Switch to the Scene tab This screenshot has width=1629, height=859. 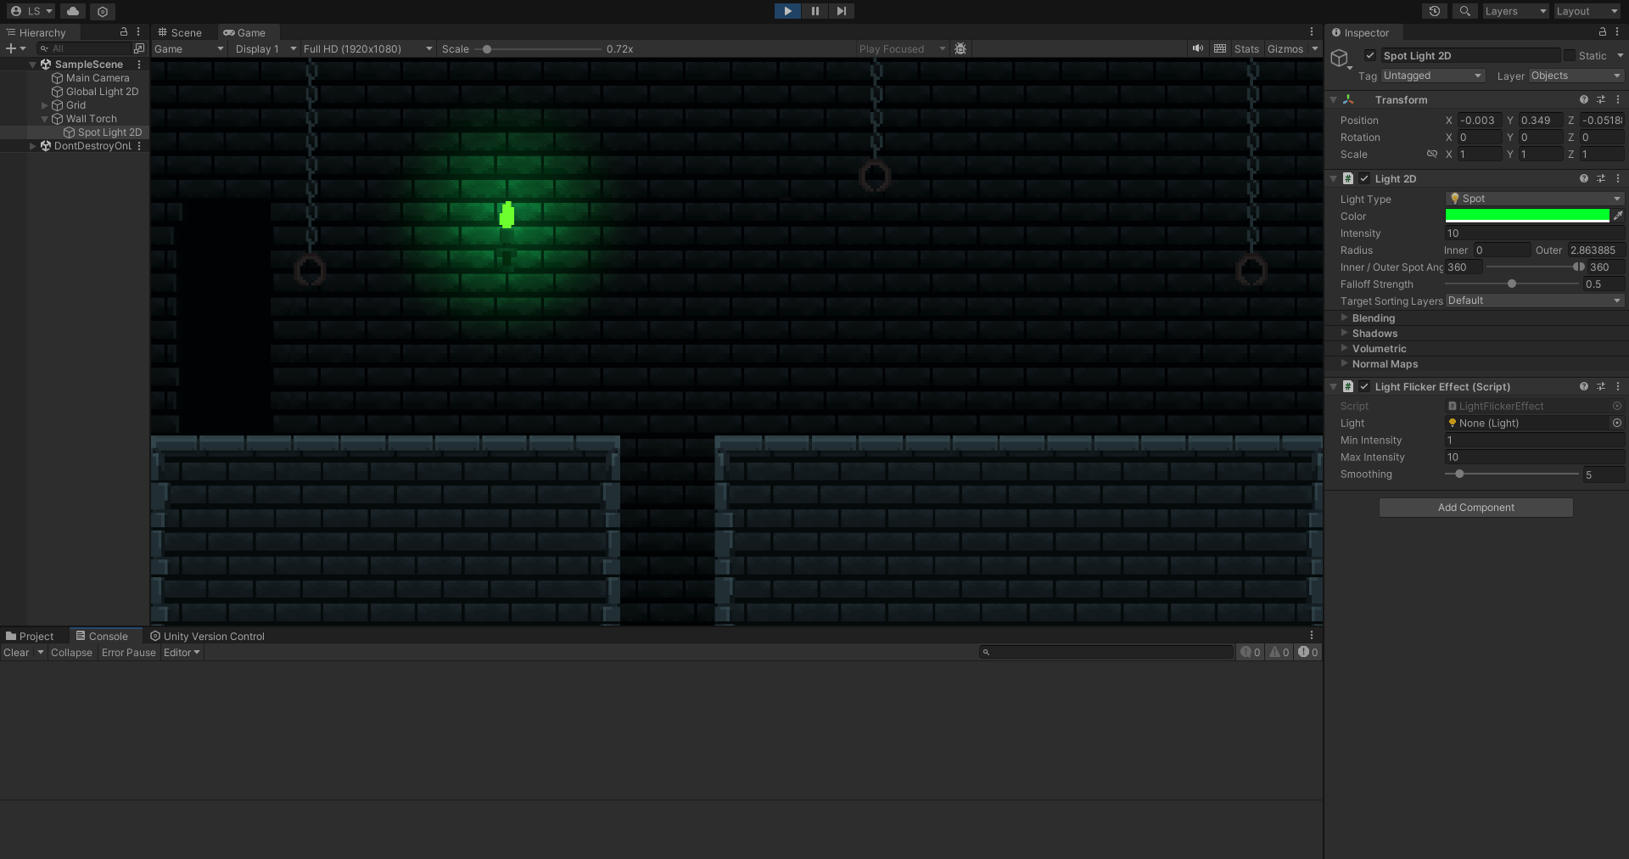(x=180, y=32)
